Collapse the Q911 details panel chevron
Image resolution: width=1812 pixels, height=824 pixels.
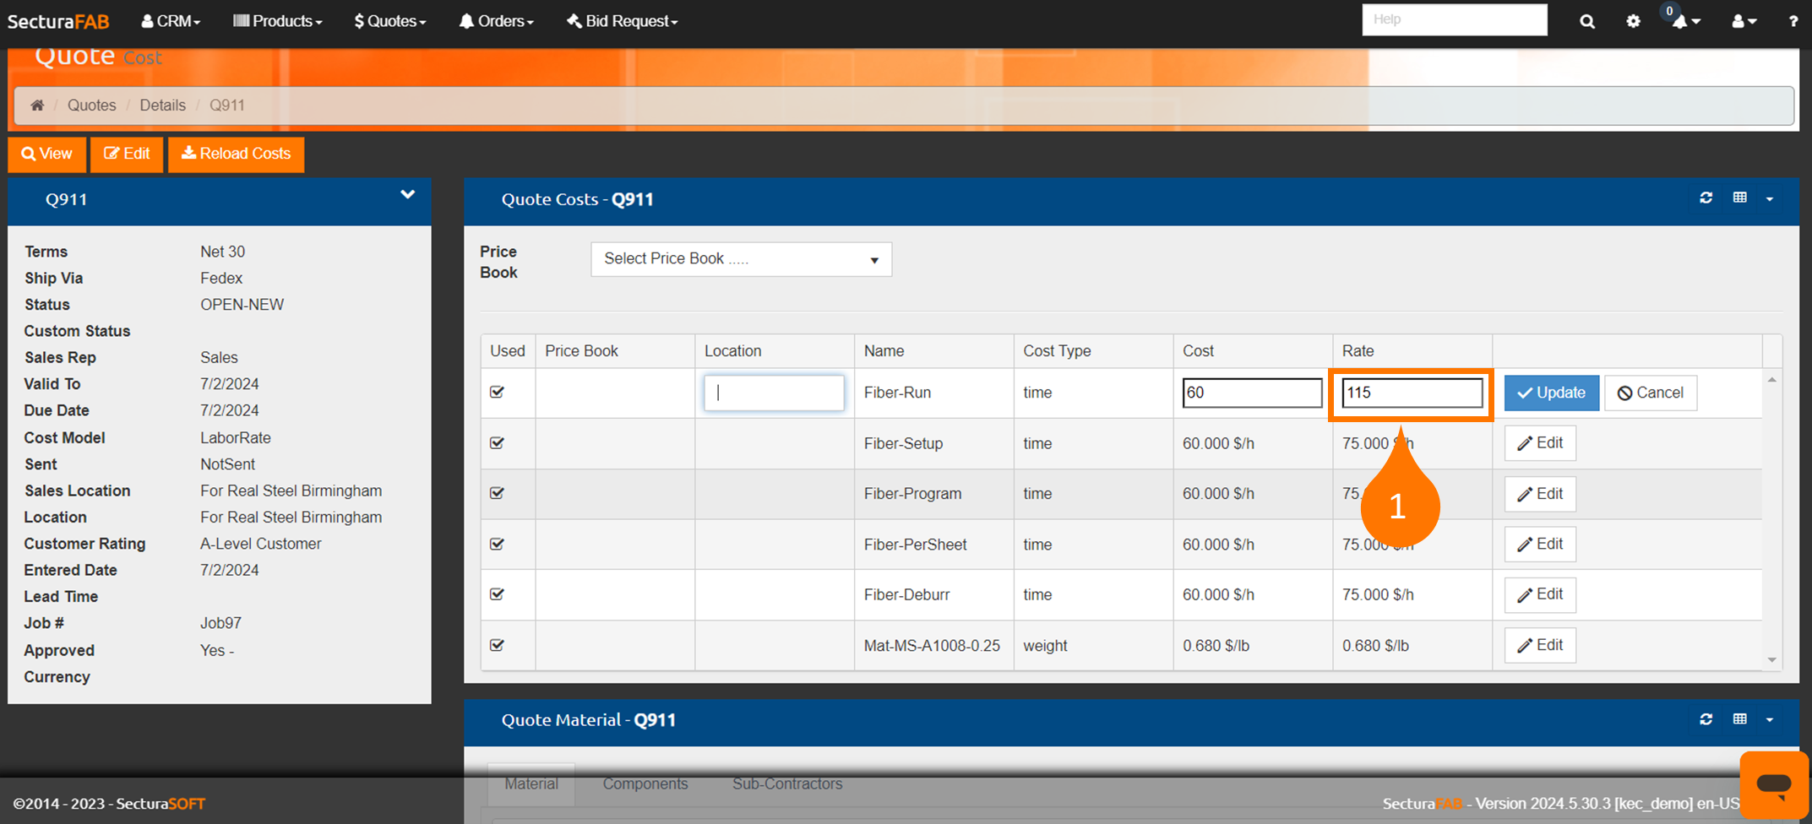click(407, 195)
